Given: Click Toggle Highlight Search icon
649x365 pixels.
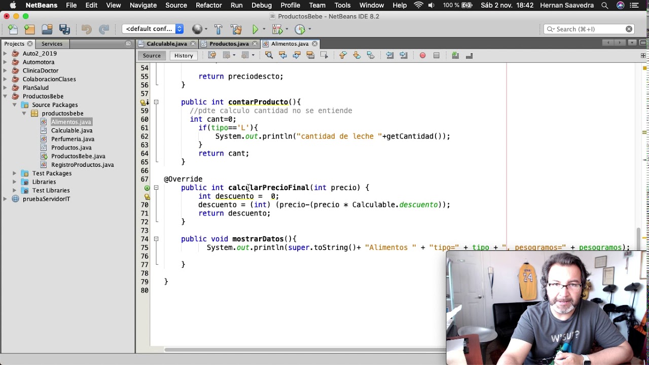Looking at the screenshot, I should (x=310, y=55).
